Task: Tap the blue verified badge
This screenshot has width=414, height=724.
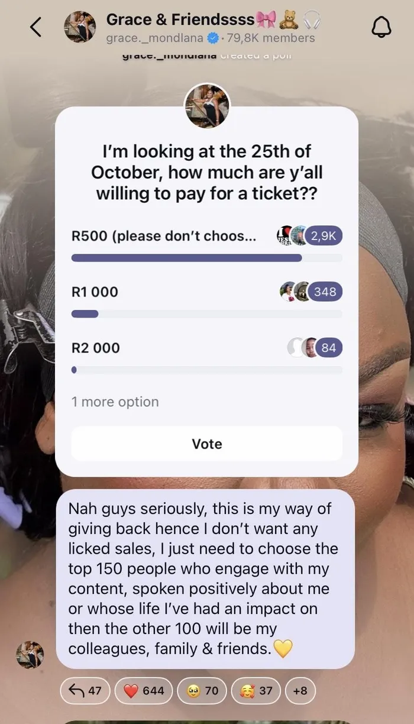Action: click(x=212, y=39)
